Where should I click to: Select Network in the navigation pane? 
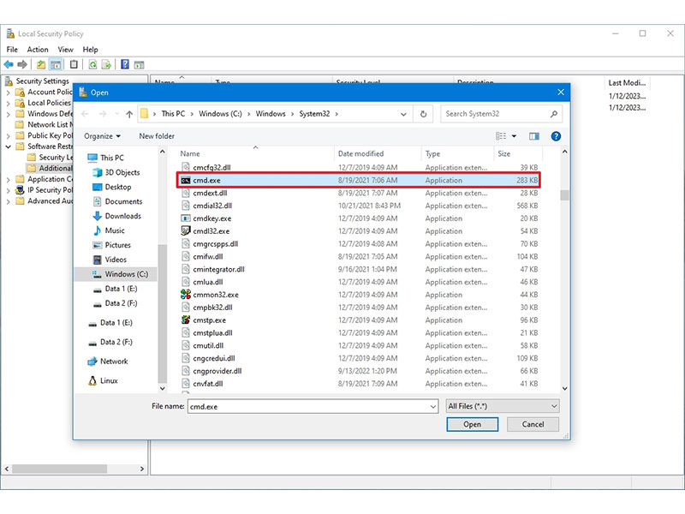(108, 362)
